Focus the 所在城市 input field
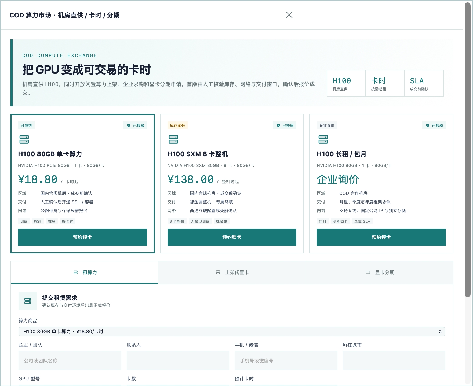 394,361
